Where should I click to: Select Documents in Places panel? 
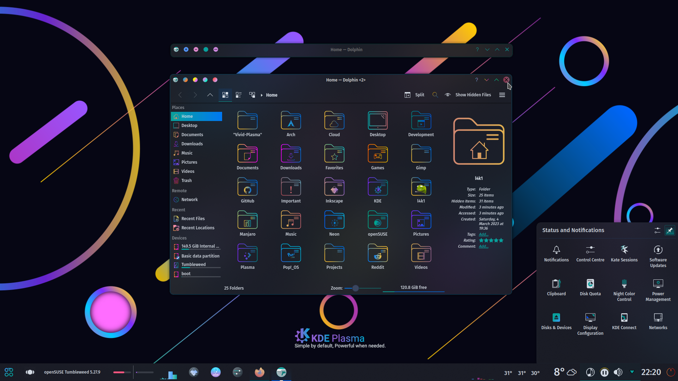[197, 135]
